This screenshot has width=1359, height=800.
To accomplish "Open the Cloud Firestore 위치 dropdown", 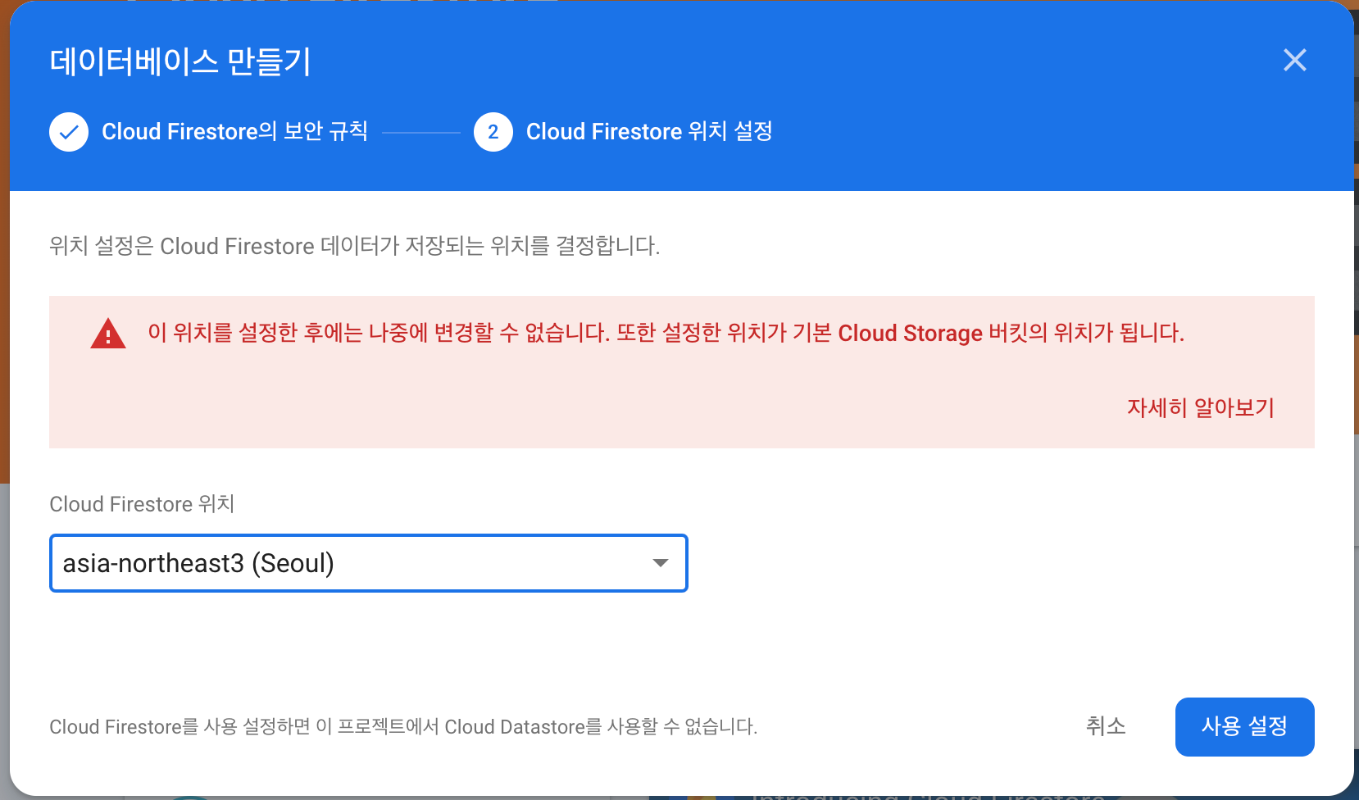I will pyautogui.click(x=369, y=563).
